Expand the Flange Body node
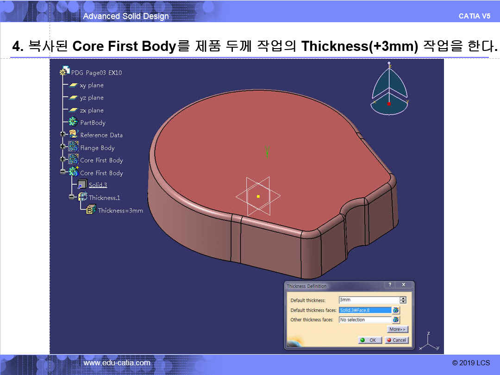500x375 pixels. [x=62, y=147]
